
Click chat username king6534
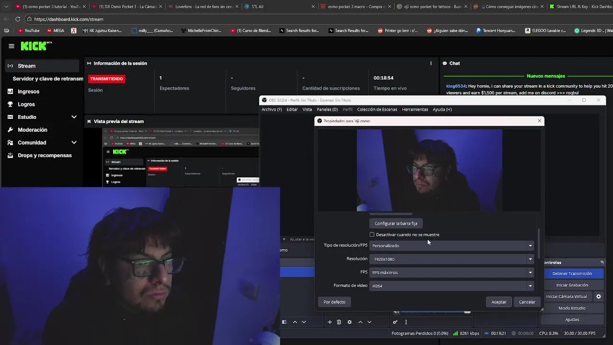(456, 86)
